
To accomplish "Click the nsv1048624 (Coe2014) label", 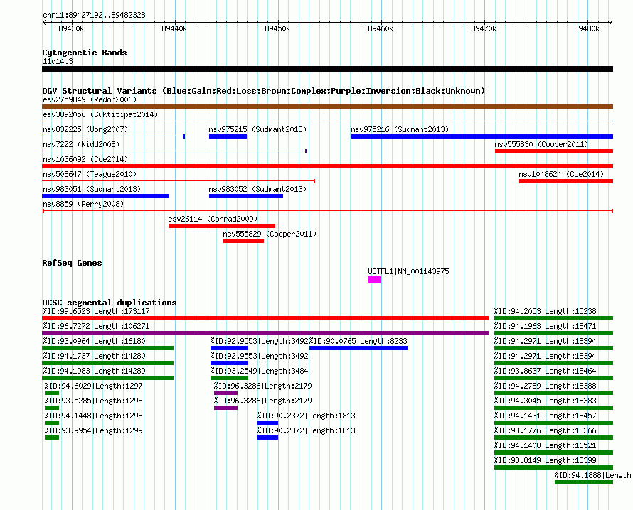I will tap(561, 174).
